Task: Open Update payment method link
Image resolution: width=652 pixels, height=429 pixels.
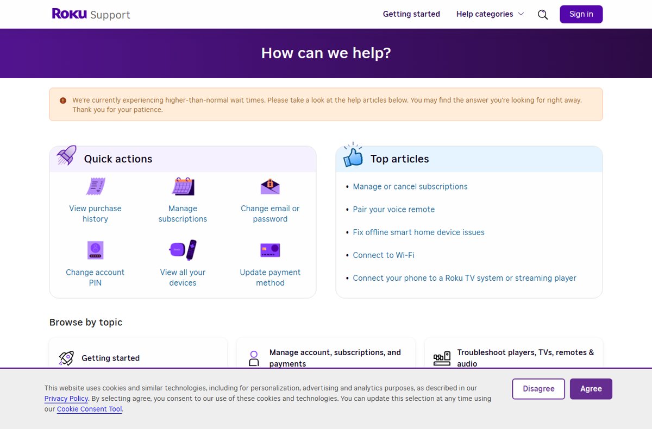Action: pyautogui.click(x=270, y=277)
